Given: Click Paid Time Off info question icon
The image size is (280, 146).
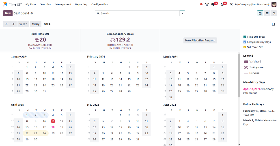Looking at the screenshot, I should [x=51, y=45].
